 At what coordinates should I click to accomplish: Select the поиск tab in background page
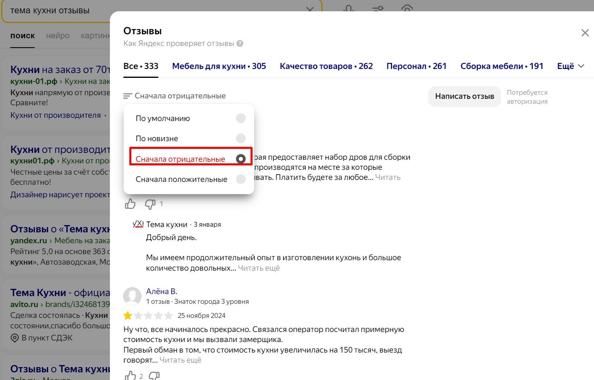pos(23,35)
